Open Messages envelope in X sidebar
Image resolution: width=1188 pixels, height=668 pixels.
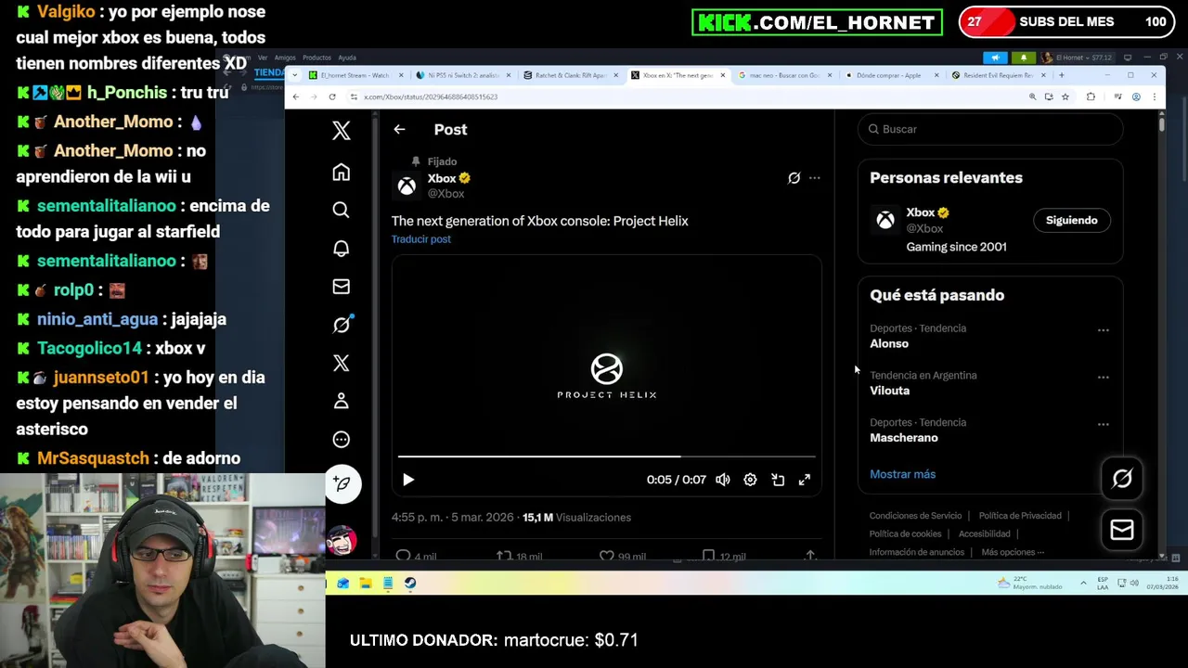coord(342,287)
